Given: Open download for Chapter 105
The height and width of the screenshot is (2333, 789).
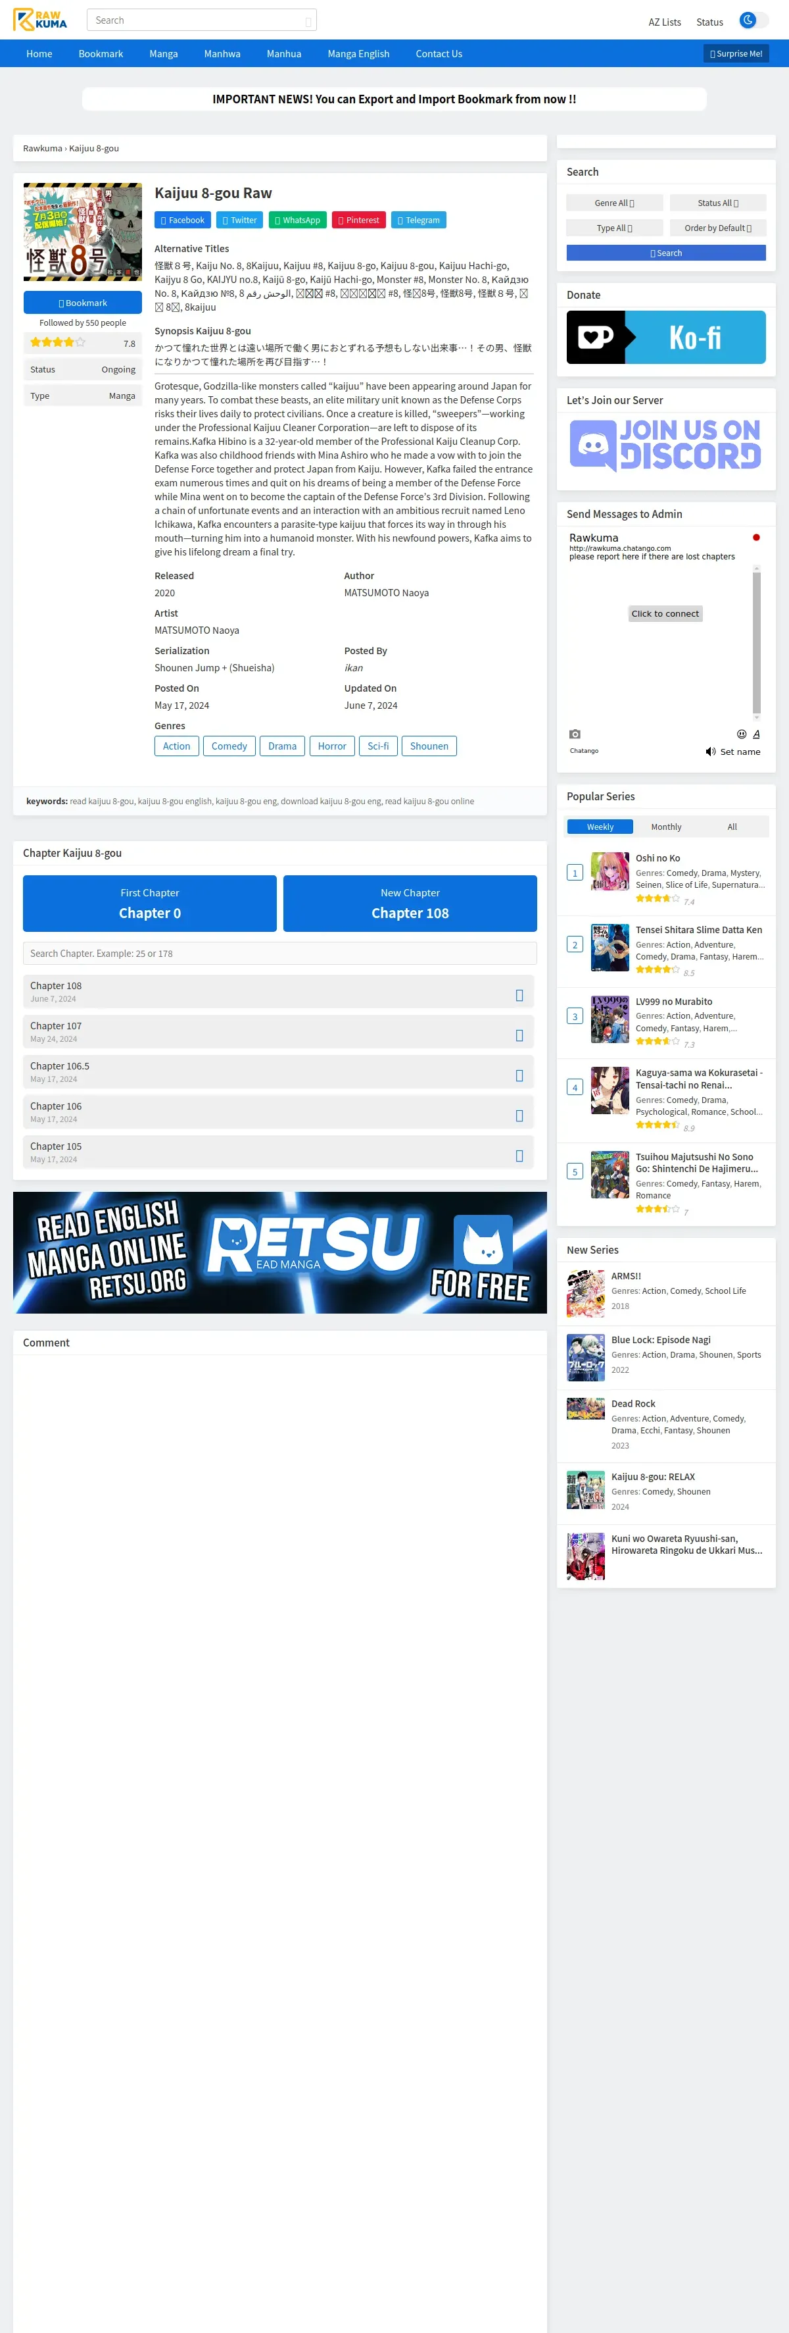Looking at the screenshot, I should click(x=519, y=1156).
